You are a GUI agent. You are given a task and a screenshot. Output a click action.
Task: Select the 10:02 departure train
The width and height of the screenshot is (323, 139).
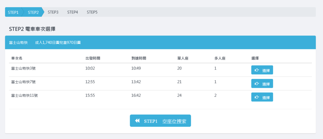(262, 70)
